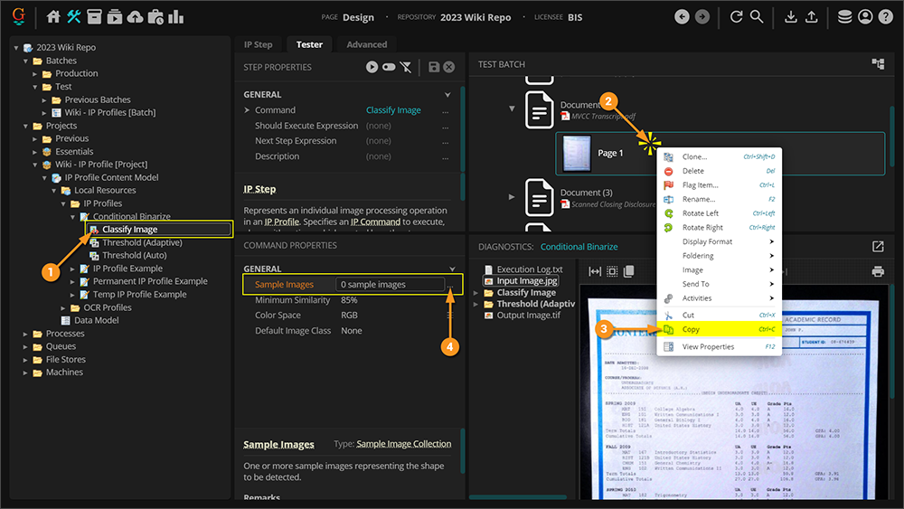Click the Design tools icon in top bar
The height and width of the screenshot is (509, 904).
[x=74, y=16]
